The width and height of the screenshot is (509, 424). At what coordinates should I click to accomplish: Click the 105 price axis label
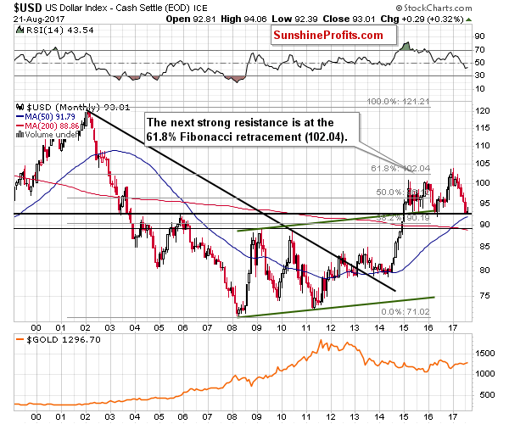(x=482, y=163)
